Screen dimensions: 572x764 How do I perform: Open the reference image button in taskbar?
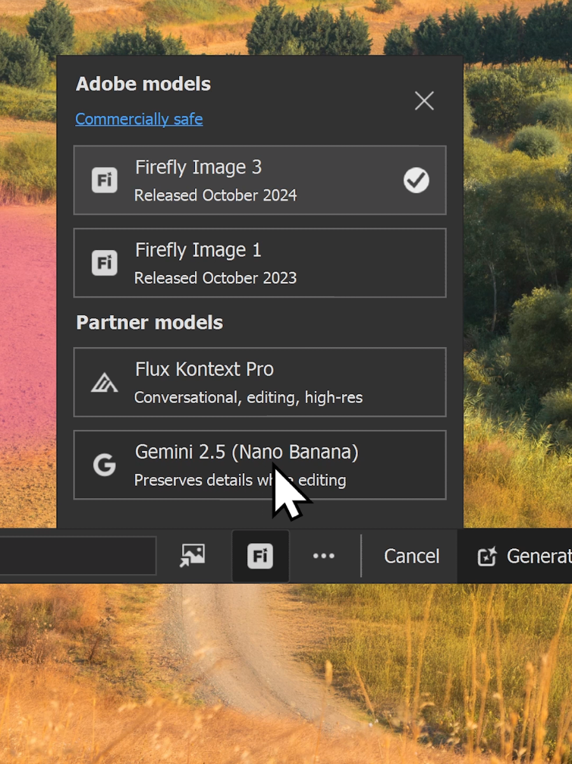pos(192,556)
